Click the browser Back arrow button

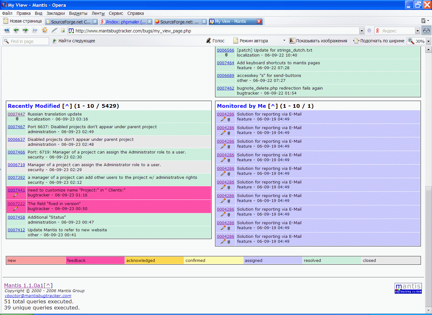click(x=16, y=30)
